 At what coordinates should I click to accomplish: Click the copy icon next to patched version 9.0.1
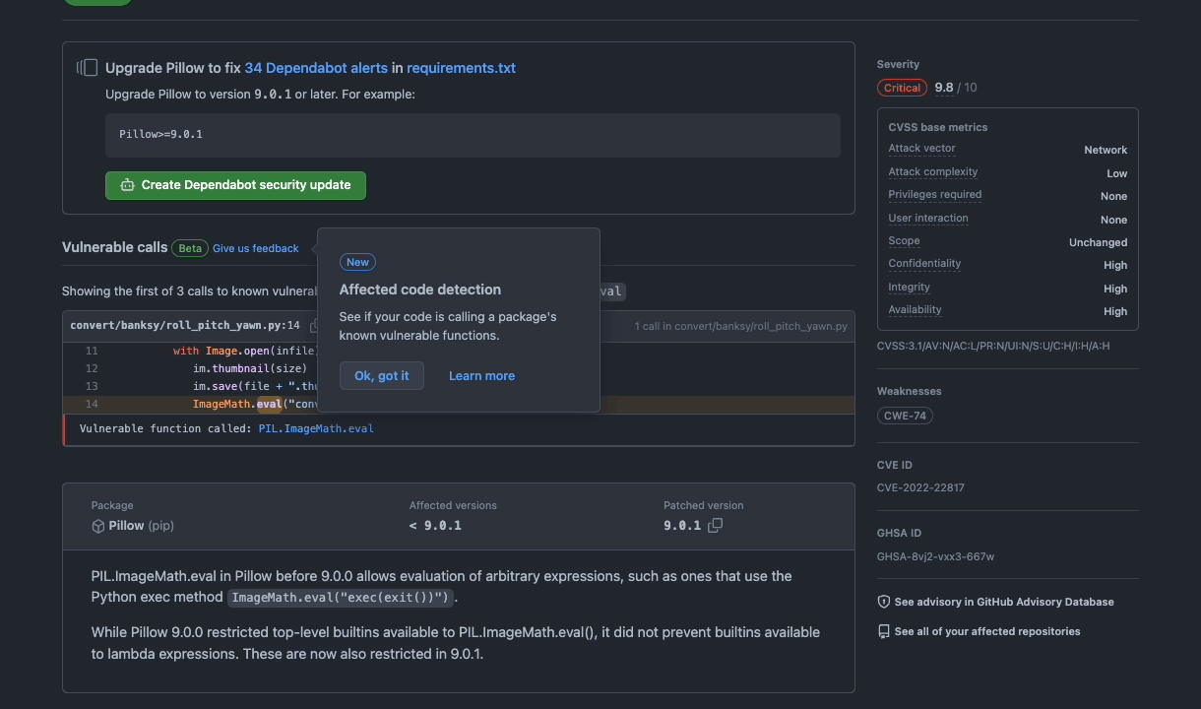[x=715, y=526]
